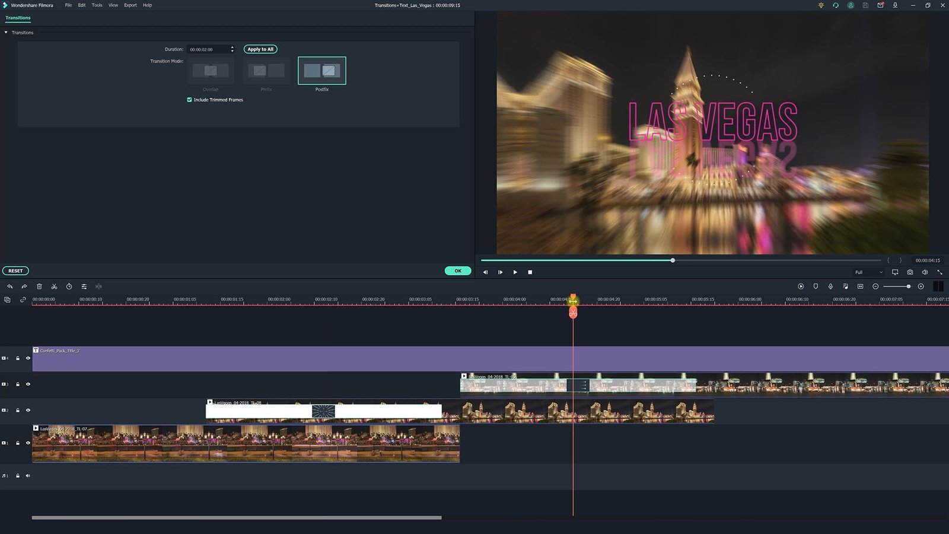Open the adjust sliders edit icon
The image size is (949, 534).
pyautogui.click(x=84, y=287)
